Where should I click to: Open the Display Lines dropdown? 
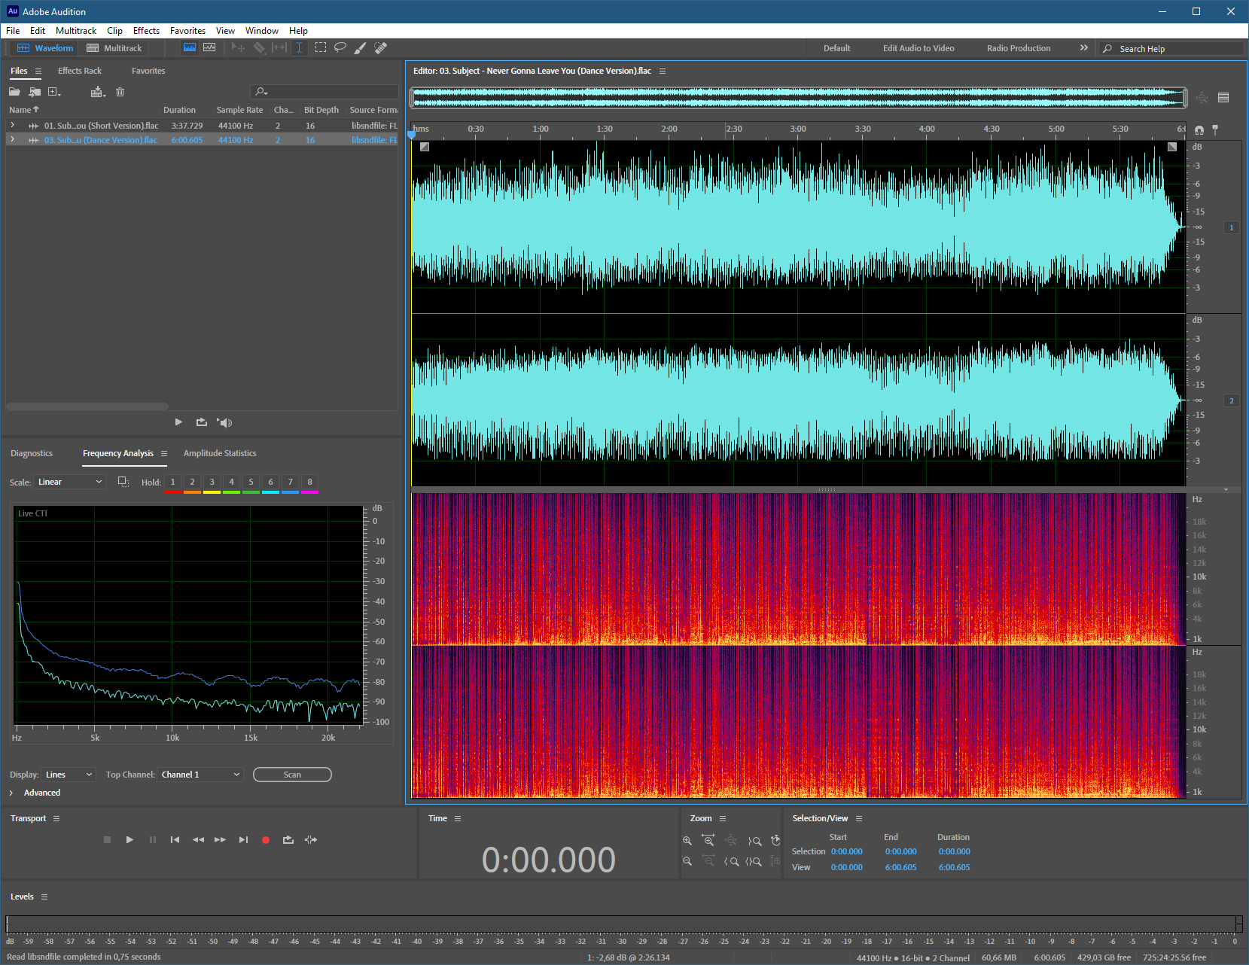click(x=69, y=775)
